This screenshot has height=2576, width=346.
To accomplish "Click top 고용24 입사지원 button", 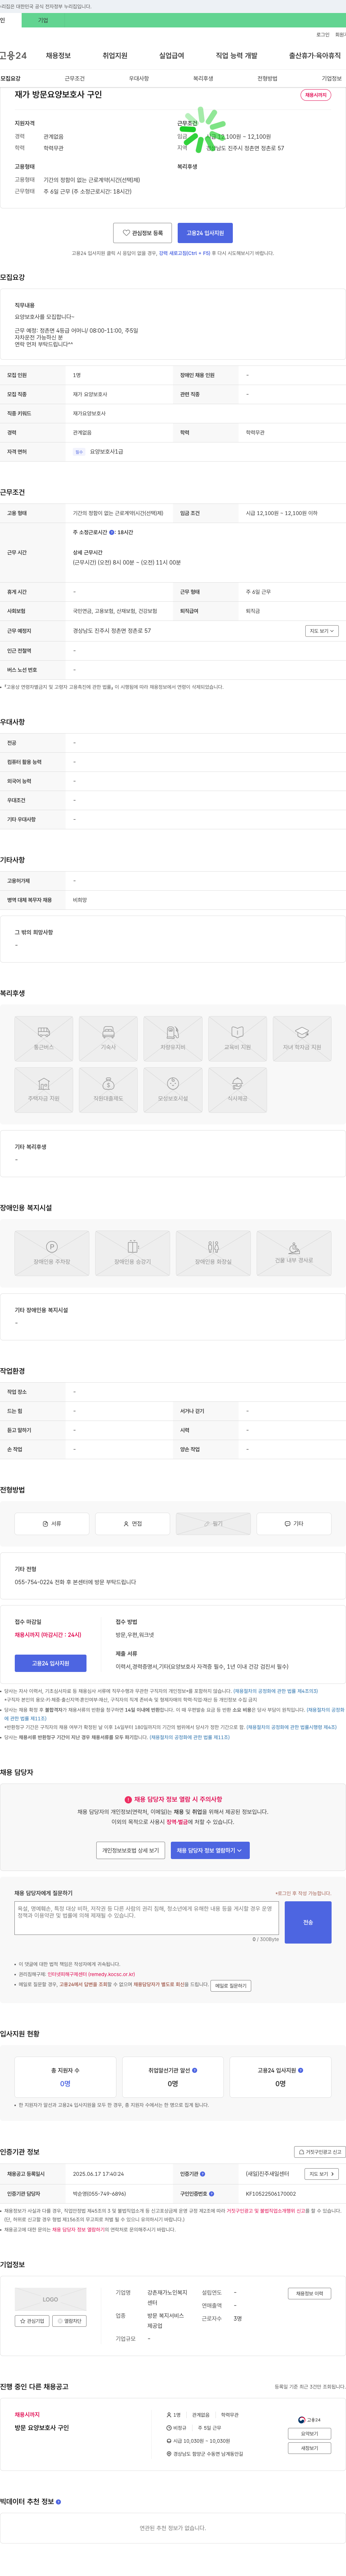I will 205,233.
